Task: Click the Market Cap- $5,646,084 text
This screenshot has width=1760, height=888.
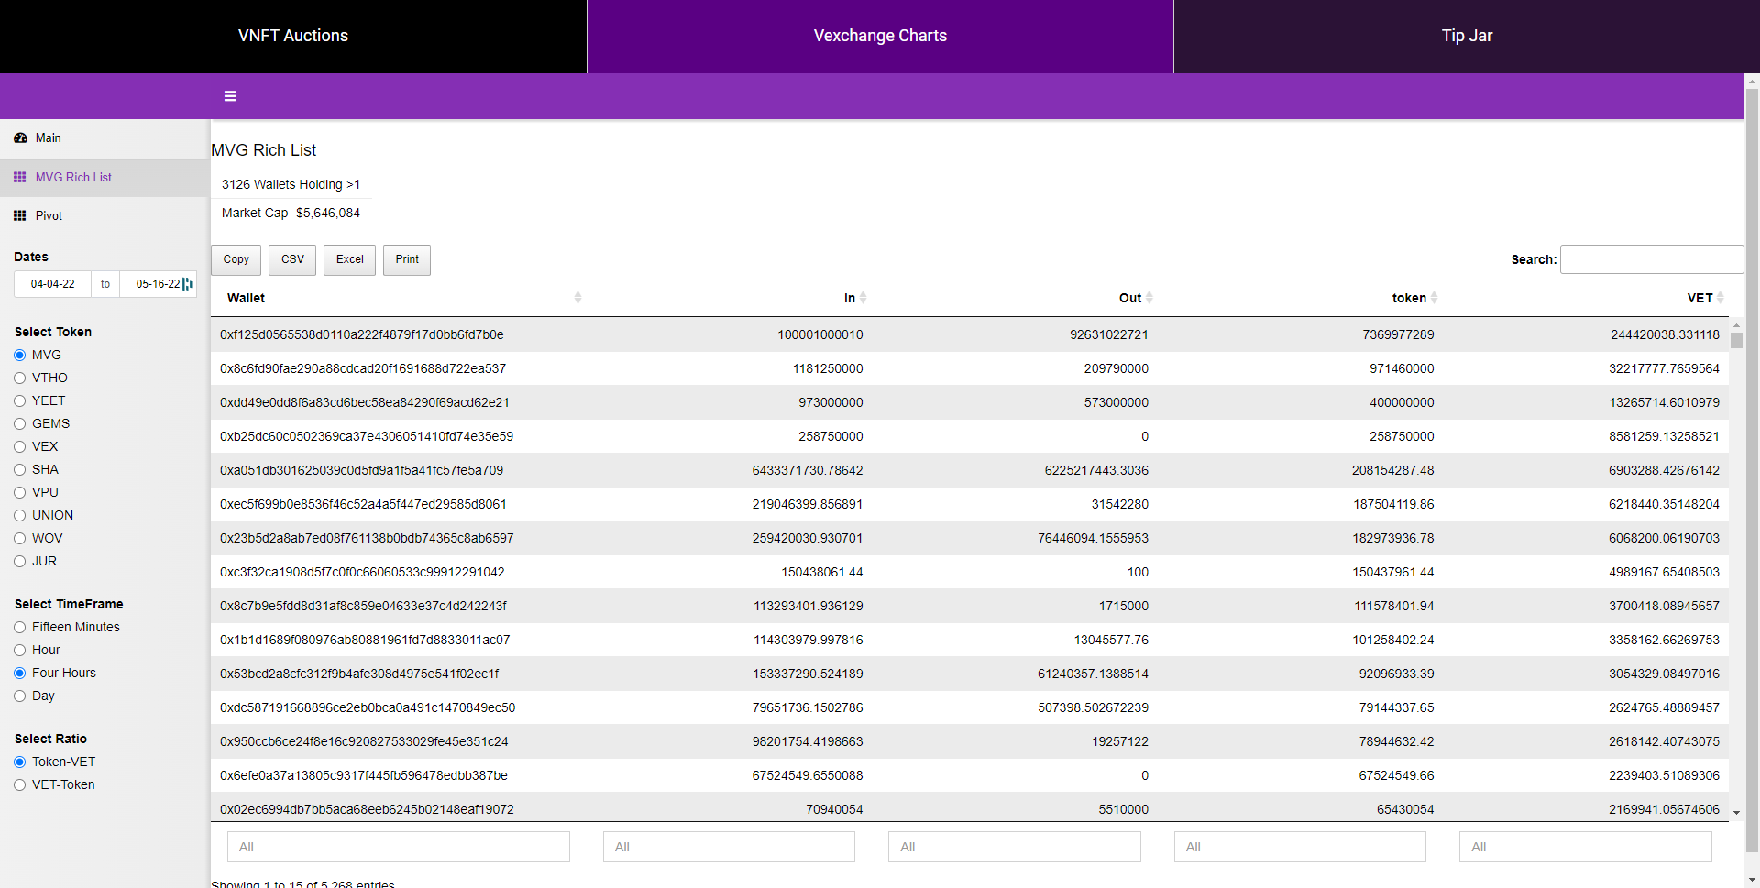Action: pyautogui.click(x=291, y=214)
